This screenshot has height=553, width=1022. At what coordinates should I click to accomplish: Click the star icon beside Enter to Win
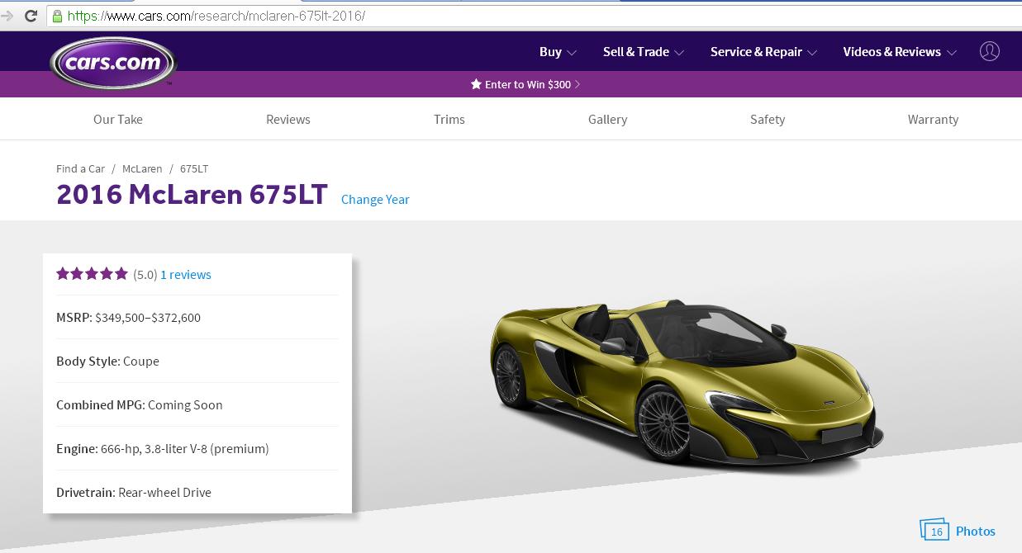(x=476, y=84)
